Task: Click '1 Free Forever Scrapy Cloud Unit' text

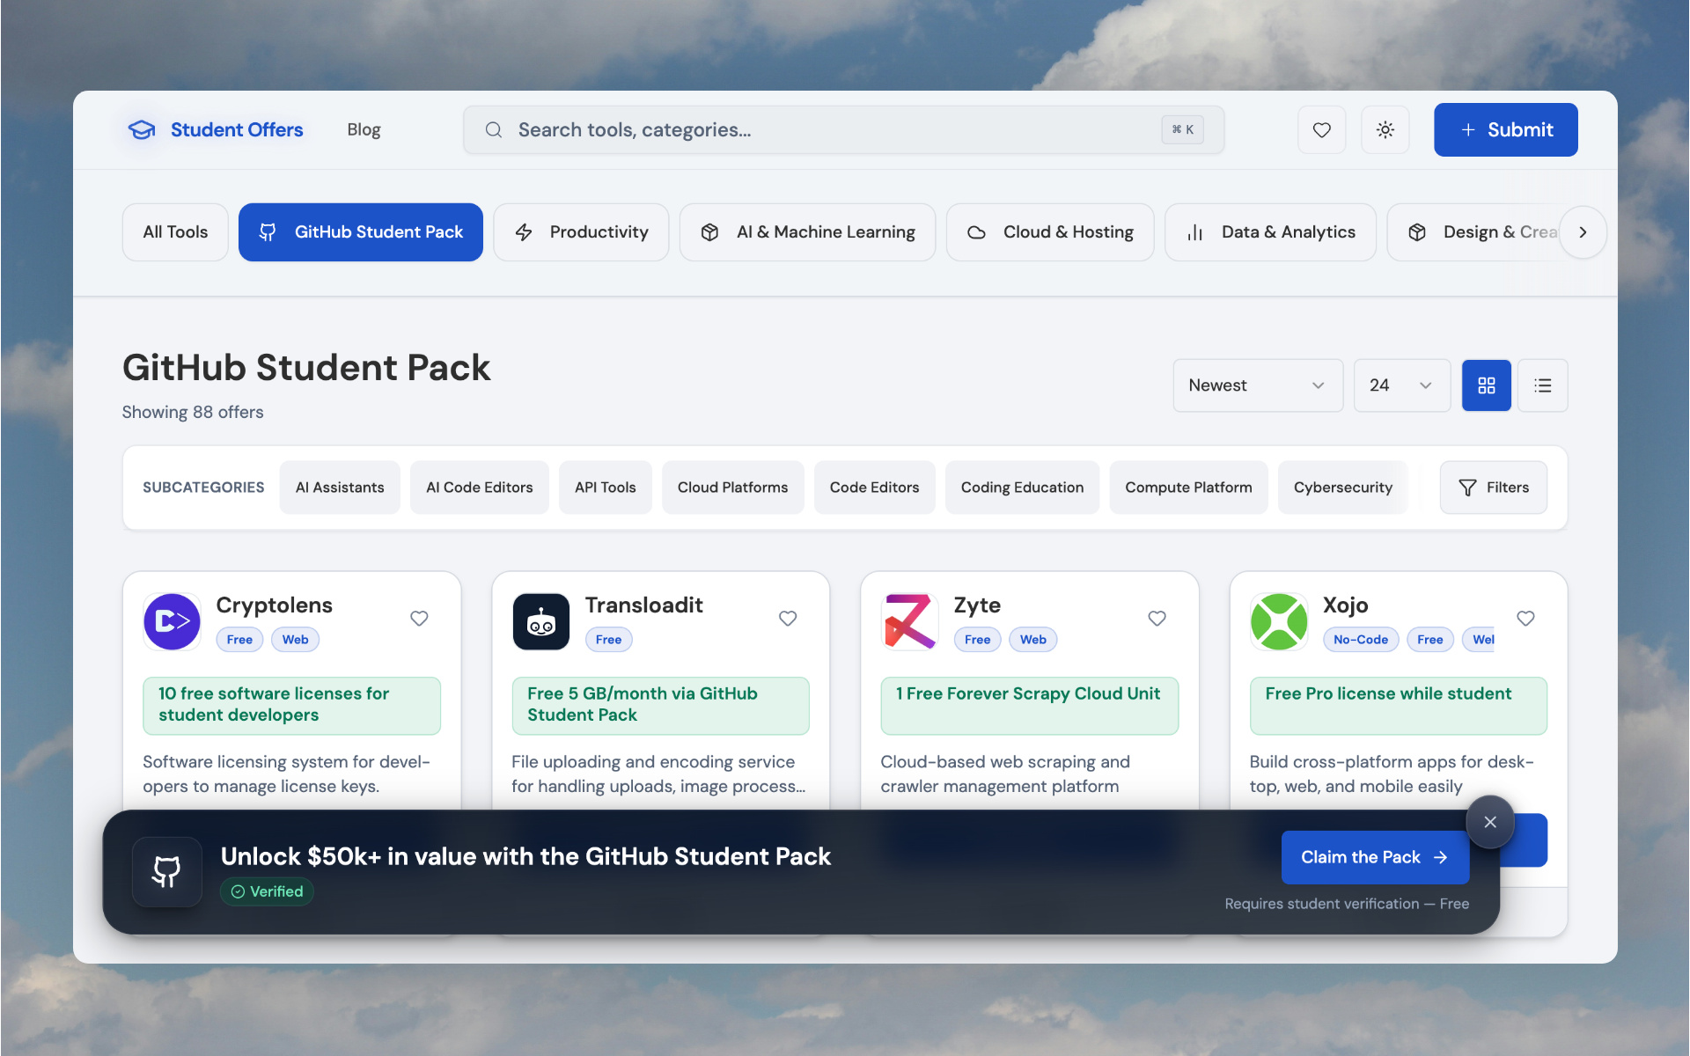Action: click(x=1028, y=693)
